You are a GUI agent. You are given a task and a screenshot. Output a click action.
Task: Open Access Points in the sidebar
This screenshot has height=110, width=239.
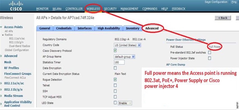[x=13, y=27]
